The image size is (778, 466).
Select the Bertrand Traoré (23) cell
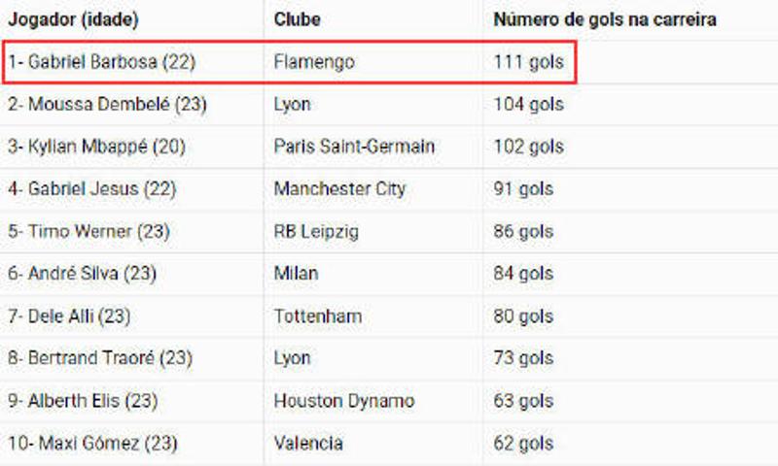coord(100,358)
